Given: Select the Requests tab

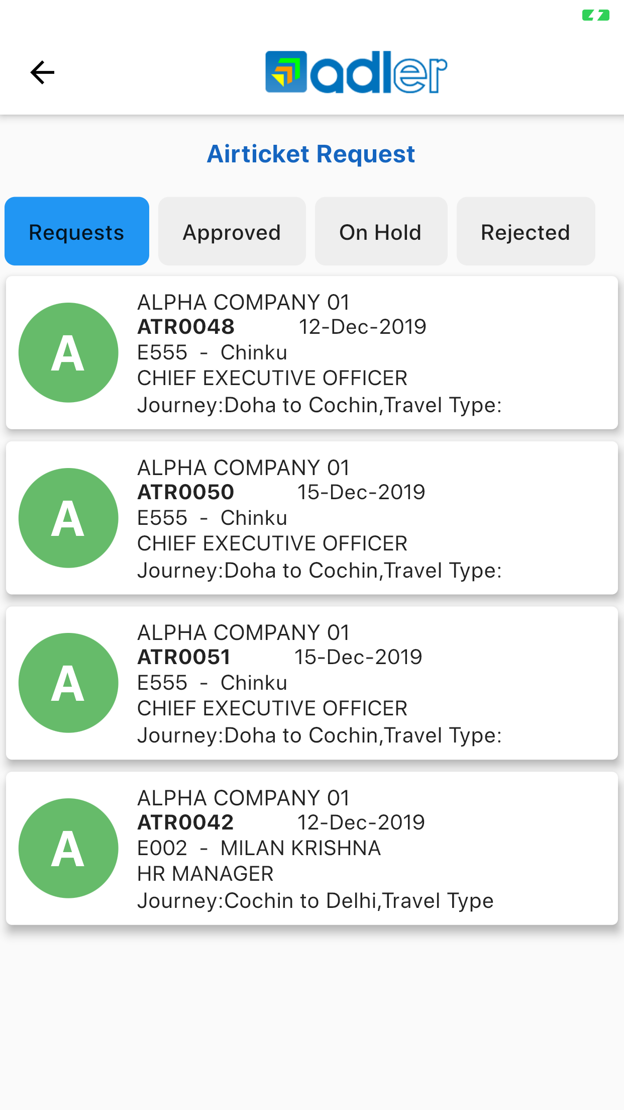Looking at the screenshot, I should click(x=77, y=231).
